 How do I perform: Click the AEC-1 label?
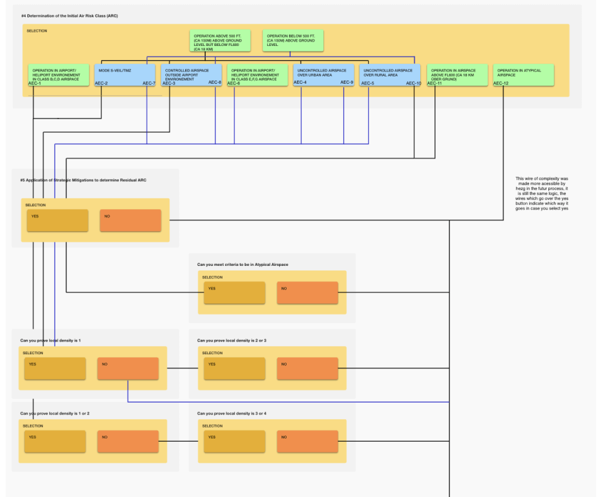point(35,83)
